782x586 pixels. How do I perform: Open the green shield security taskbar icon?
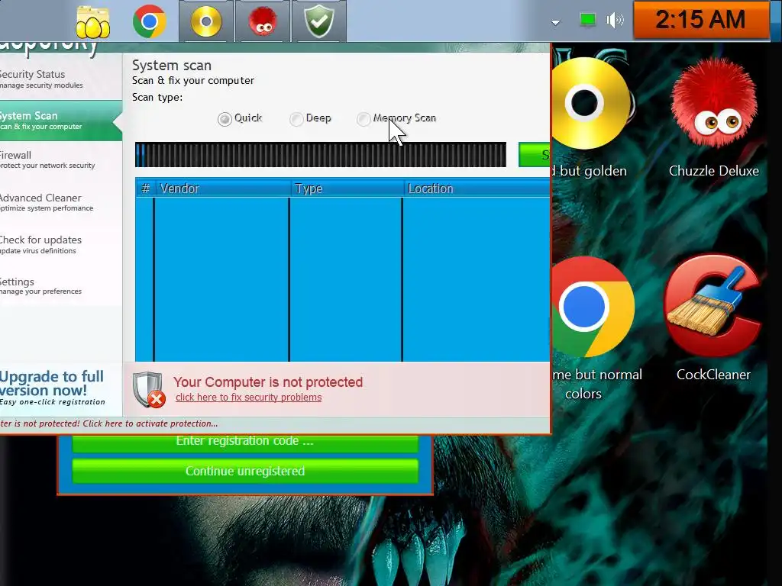point(319,21)
